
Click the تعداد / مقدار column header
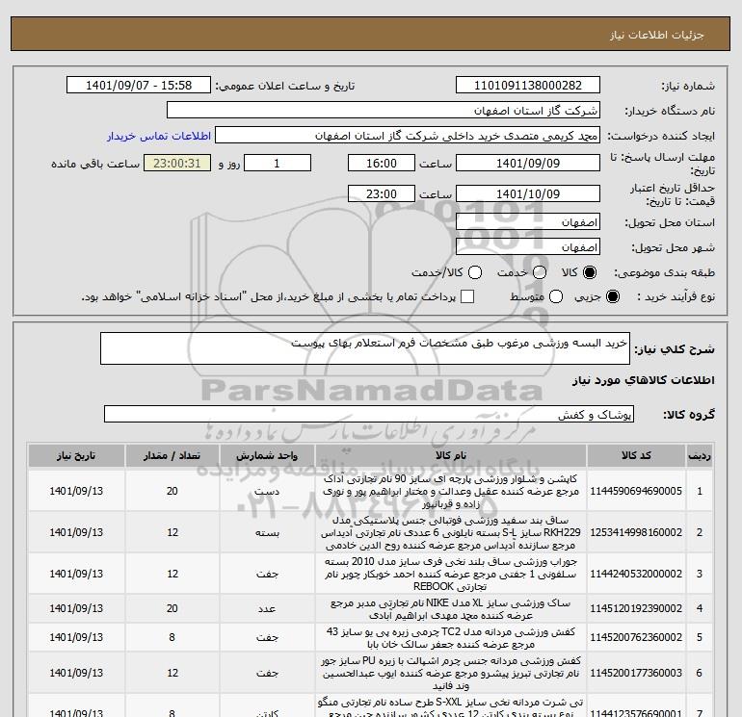click(x=172, y=455)
